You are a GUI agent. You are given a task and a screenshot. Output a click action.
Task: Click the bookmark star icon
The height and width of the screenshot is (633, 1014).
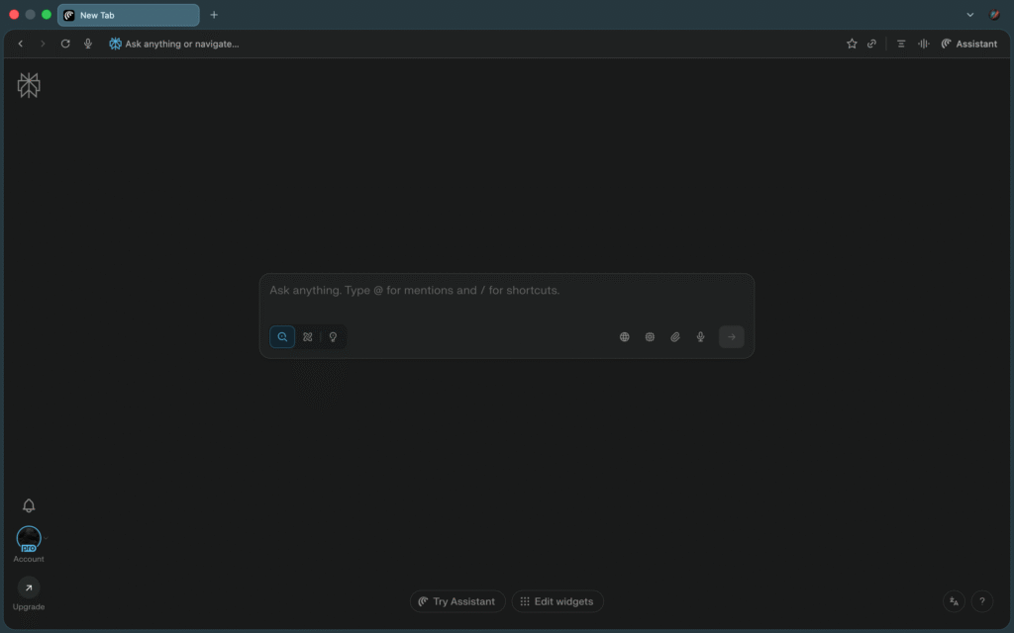coord(852,44)
